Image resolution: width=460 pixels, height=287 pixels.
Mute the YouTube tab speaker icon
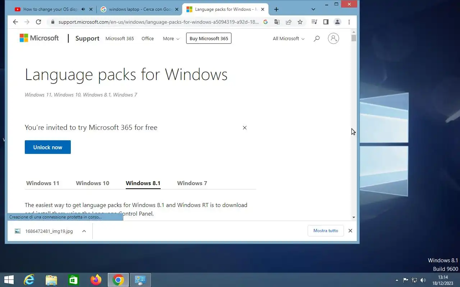click(x=83, y=9)
